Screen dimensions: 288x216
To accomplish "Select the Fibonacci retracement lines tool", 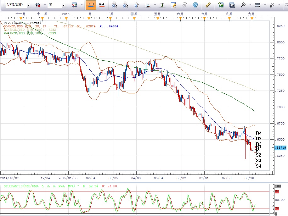I will point(258,5).
